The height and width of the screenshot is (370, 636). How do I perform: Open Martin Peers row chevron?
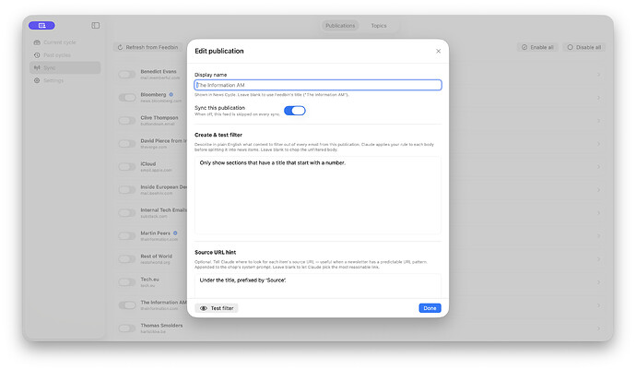point(599,236)
